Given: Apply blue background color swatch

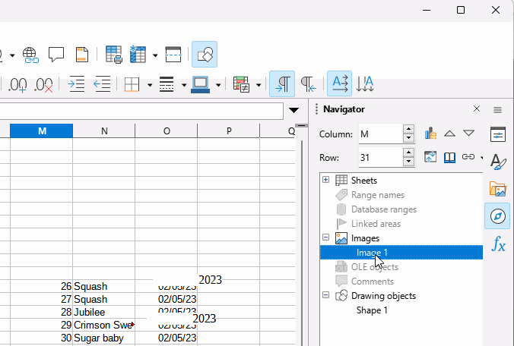Looking at the screenshot, I should pos(200,85).
